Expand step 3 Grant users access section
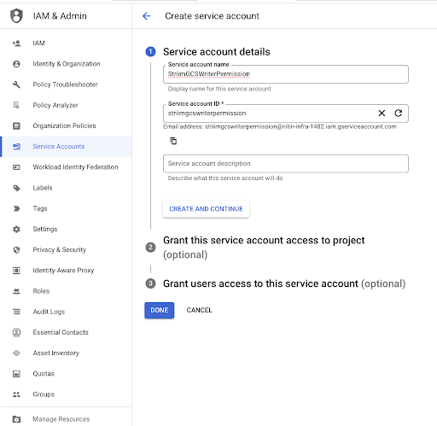The image size is (437, 426). point(284,283)
